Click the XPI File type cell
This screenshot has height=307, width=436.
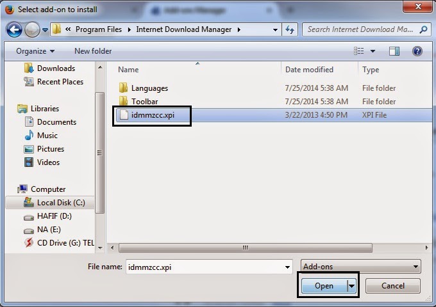coord(374,115)
